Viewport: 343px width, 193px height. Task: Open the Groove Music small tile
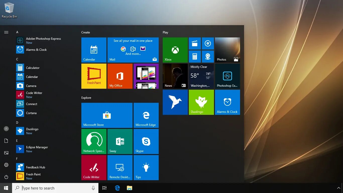[208, 43]
